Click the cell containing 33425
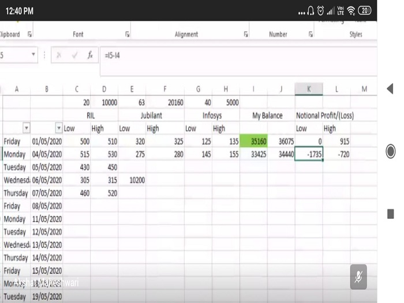Screen dimensions: 404x303 tap(253, 154)
